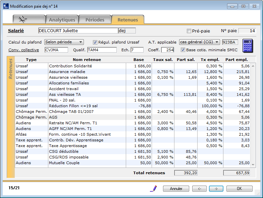Select Retraite NC/AM Perm. T1 row
This screenshot has width=263, height=198.
133,123
